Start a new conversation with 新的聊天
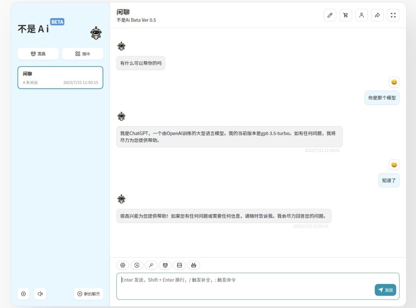The height and width of the screenshot is (308, 416). [x=89, y=294]
